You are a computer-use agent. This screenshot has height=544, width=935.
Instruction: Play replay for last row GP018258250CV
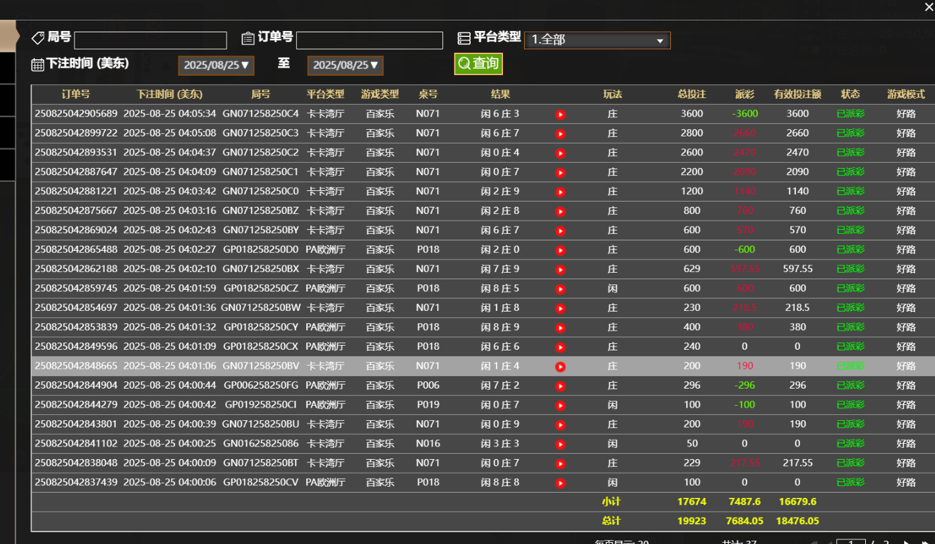560,483
